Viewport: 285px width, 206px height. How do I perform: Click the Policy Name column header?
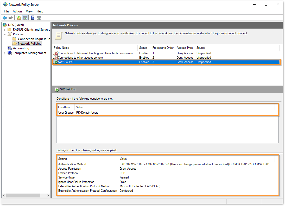point(61,48)
